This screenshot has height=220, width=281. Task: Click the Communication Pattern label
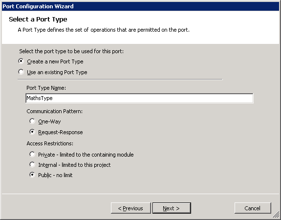54,111
